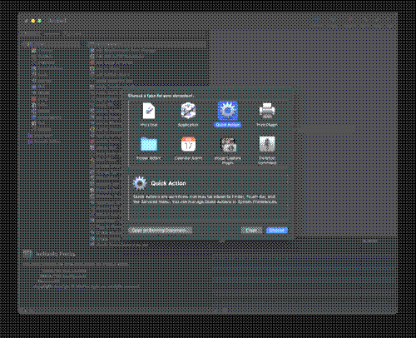Click the Choose button
This screenshot has width=416, height=338.
click(277, 231)
